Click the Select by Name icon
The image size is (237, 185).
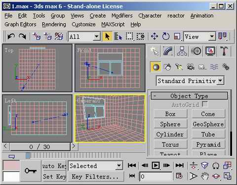coord(118,37)
